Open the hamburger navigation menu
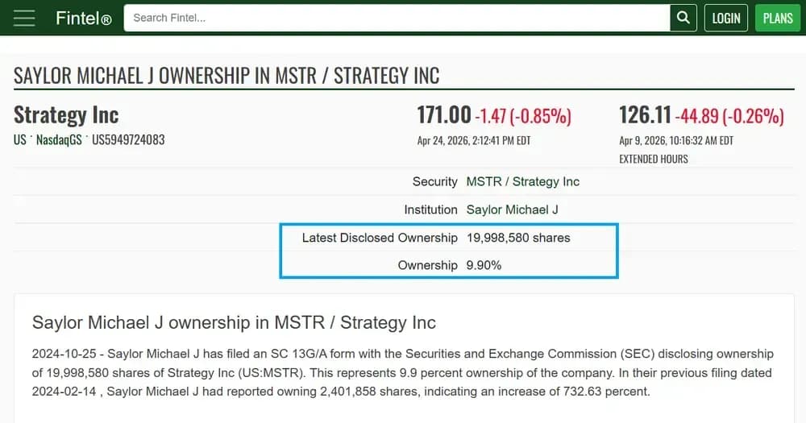Image resolution: width=806 pixels, height=423 pixels. pyautogui.click(x=24, y=18)
